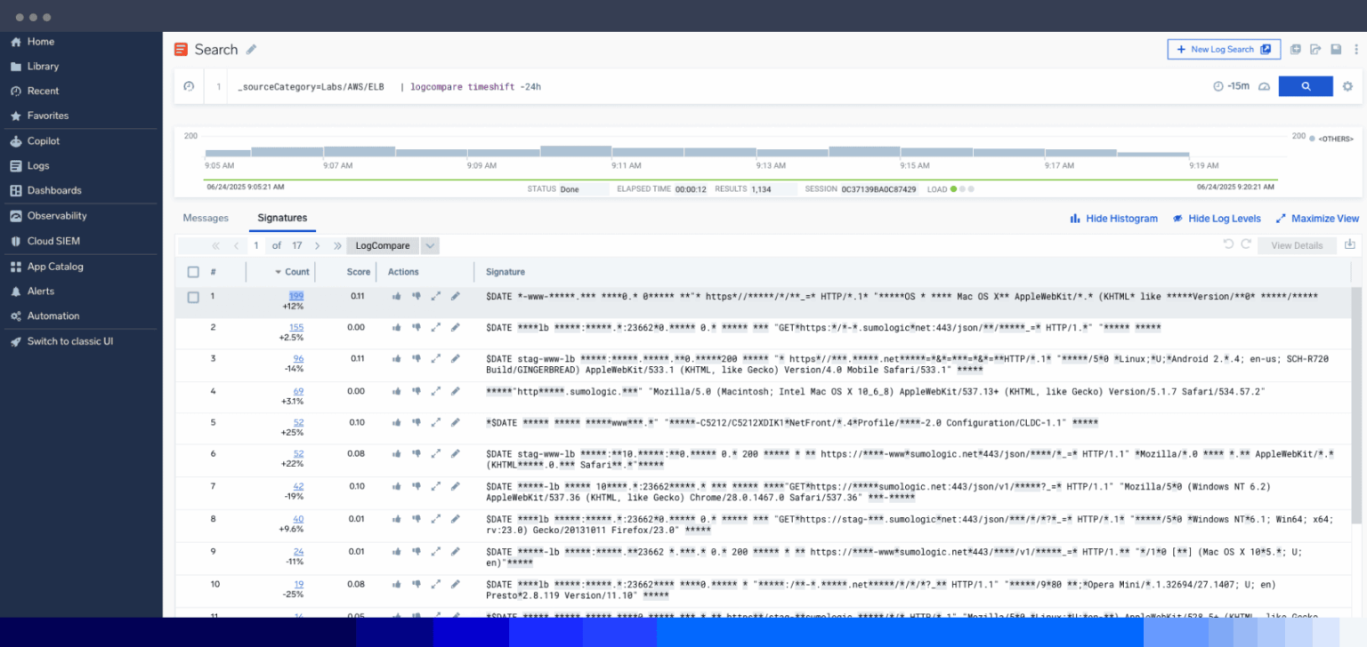Edit signature row 4 with pencil icon
The image size is (1367, 647).
point(456,391)
